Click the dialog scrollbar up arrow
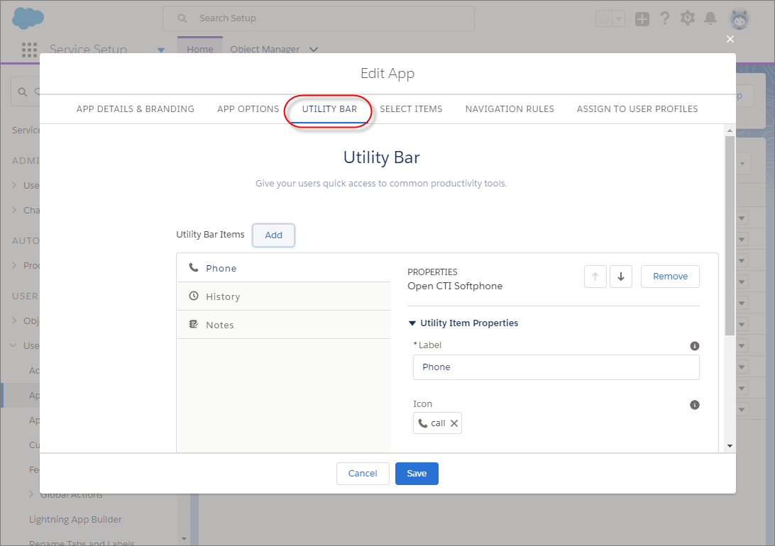Image resolution: width=775 pixels, height=546 pixels. 730,130
